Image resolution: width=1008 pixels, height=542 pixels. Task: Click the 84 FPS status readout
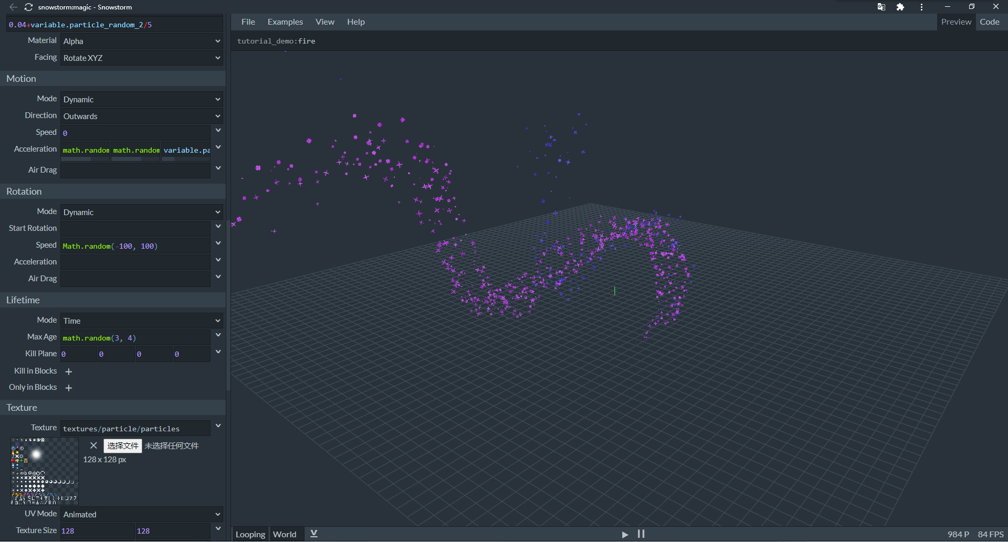pos(991,534)
